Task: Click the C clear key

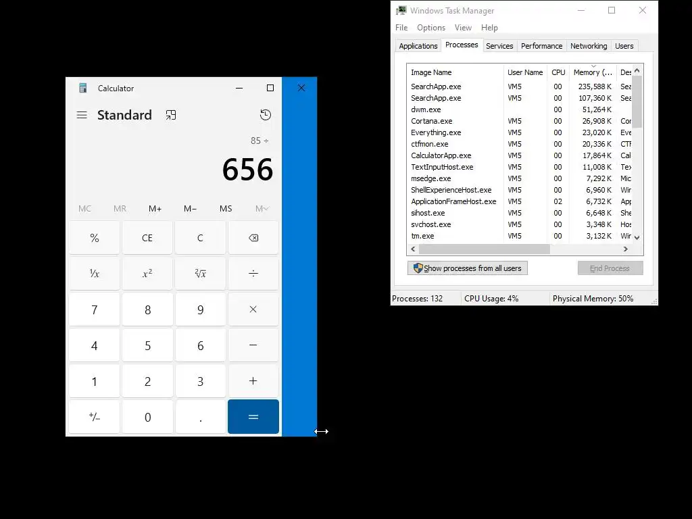Action: click(x=200, y=238)
